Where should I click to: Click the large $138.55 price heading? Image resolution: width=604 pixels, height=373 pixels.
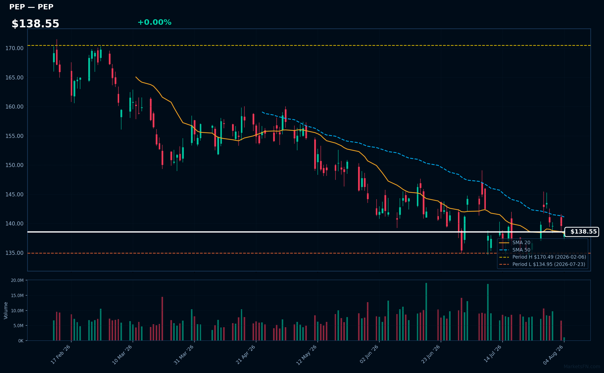click(35, 24)
